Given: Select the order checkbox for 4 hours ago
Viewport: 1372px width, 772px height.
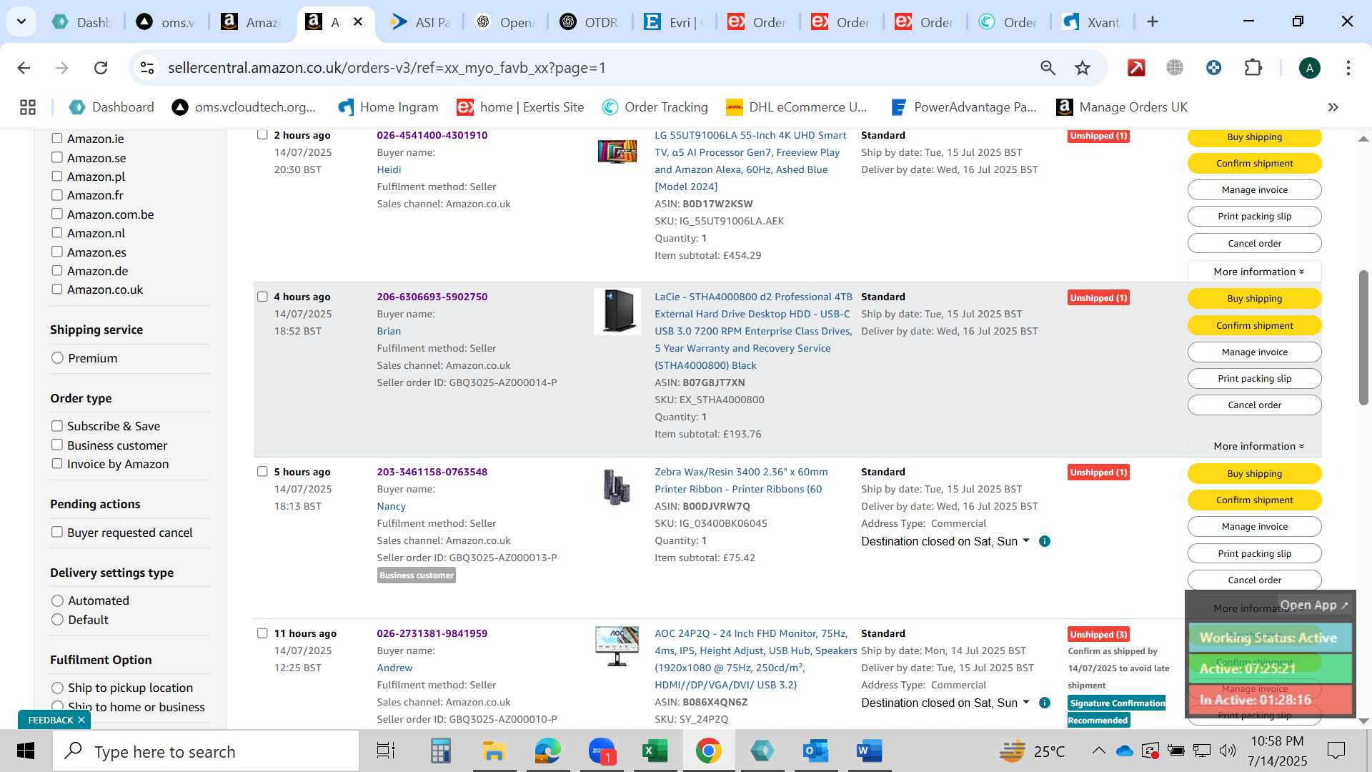Looking at the screenshot, I should click(x=262, y=297).
